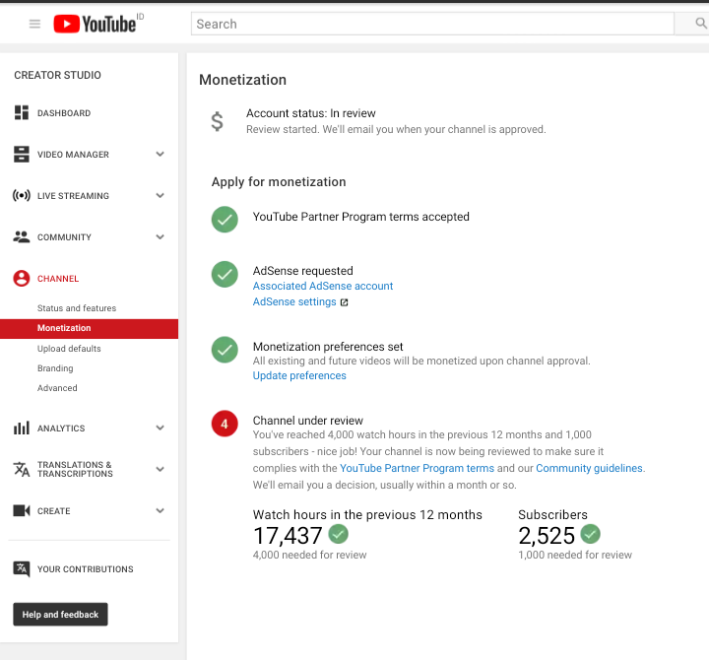The height and width of the screenshot is (660, 709).
Task: Click the 'Channel under review' title
Action: coord(308,421)
